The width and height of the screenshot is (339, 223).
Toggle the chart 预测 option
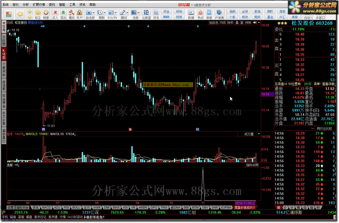[248, 23]
